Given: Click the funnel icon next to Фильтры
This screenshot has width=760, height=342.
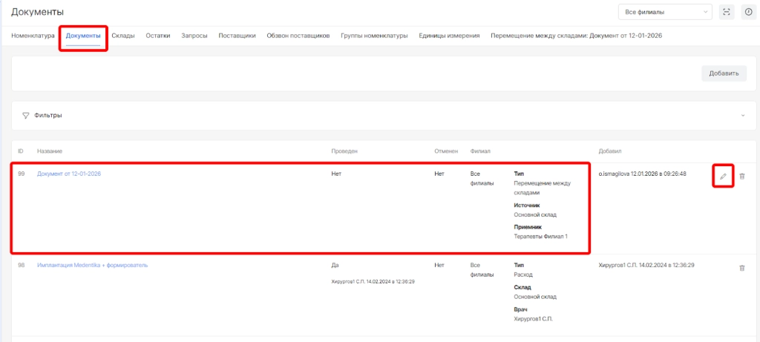Looking at the screenshot, I should coord(25,116).
